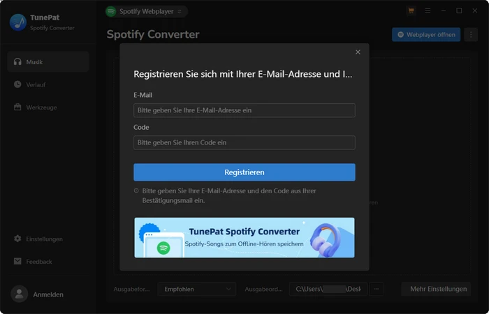Click the Webplayer öffnen button

426,35
